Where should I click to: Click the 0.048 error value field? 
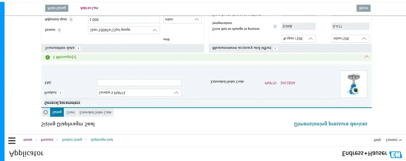coord(298,26)
